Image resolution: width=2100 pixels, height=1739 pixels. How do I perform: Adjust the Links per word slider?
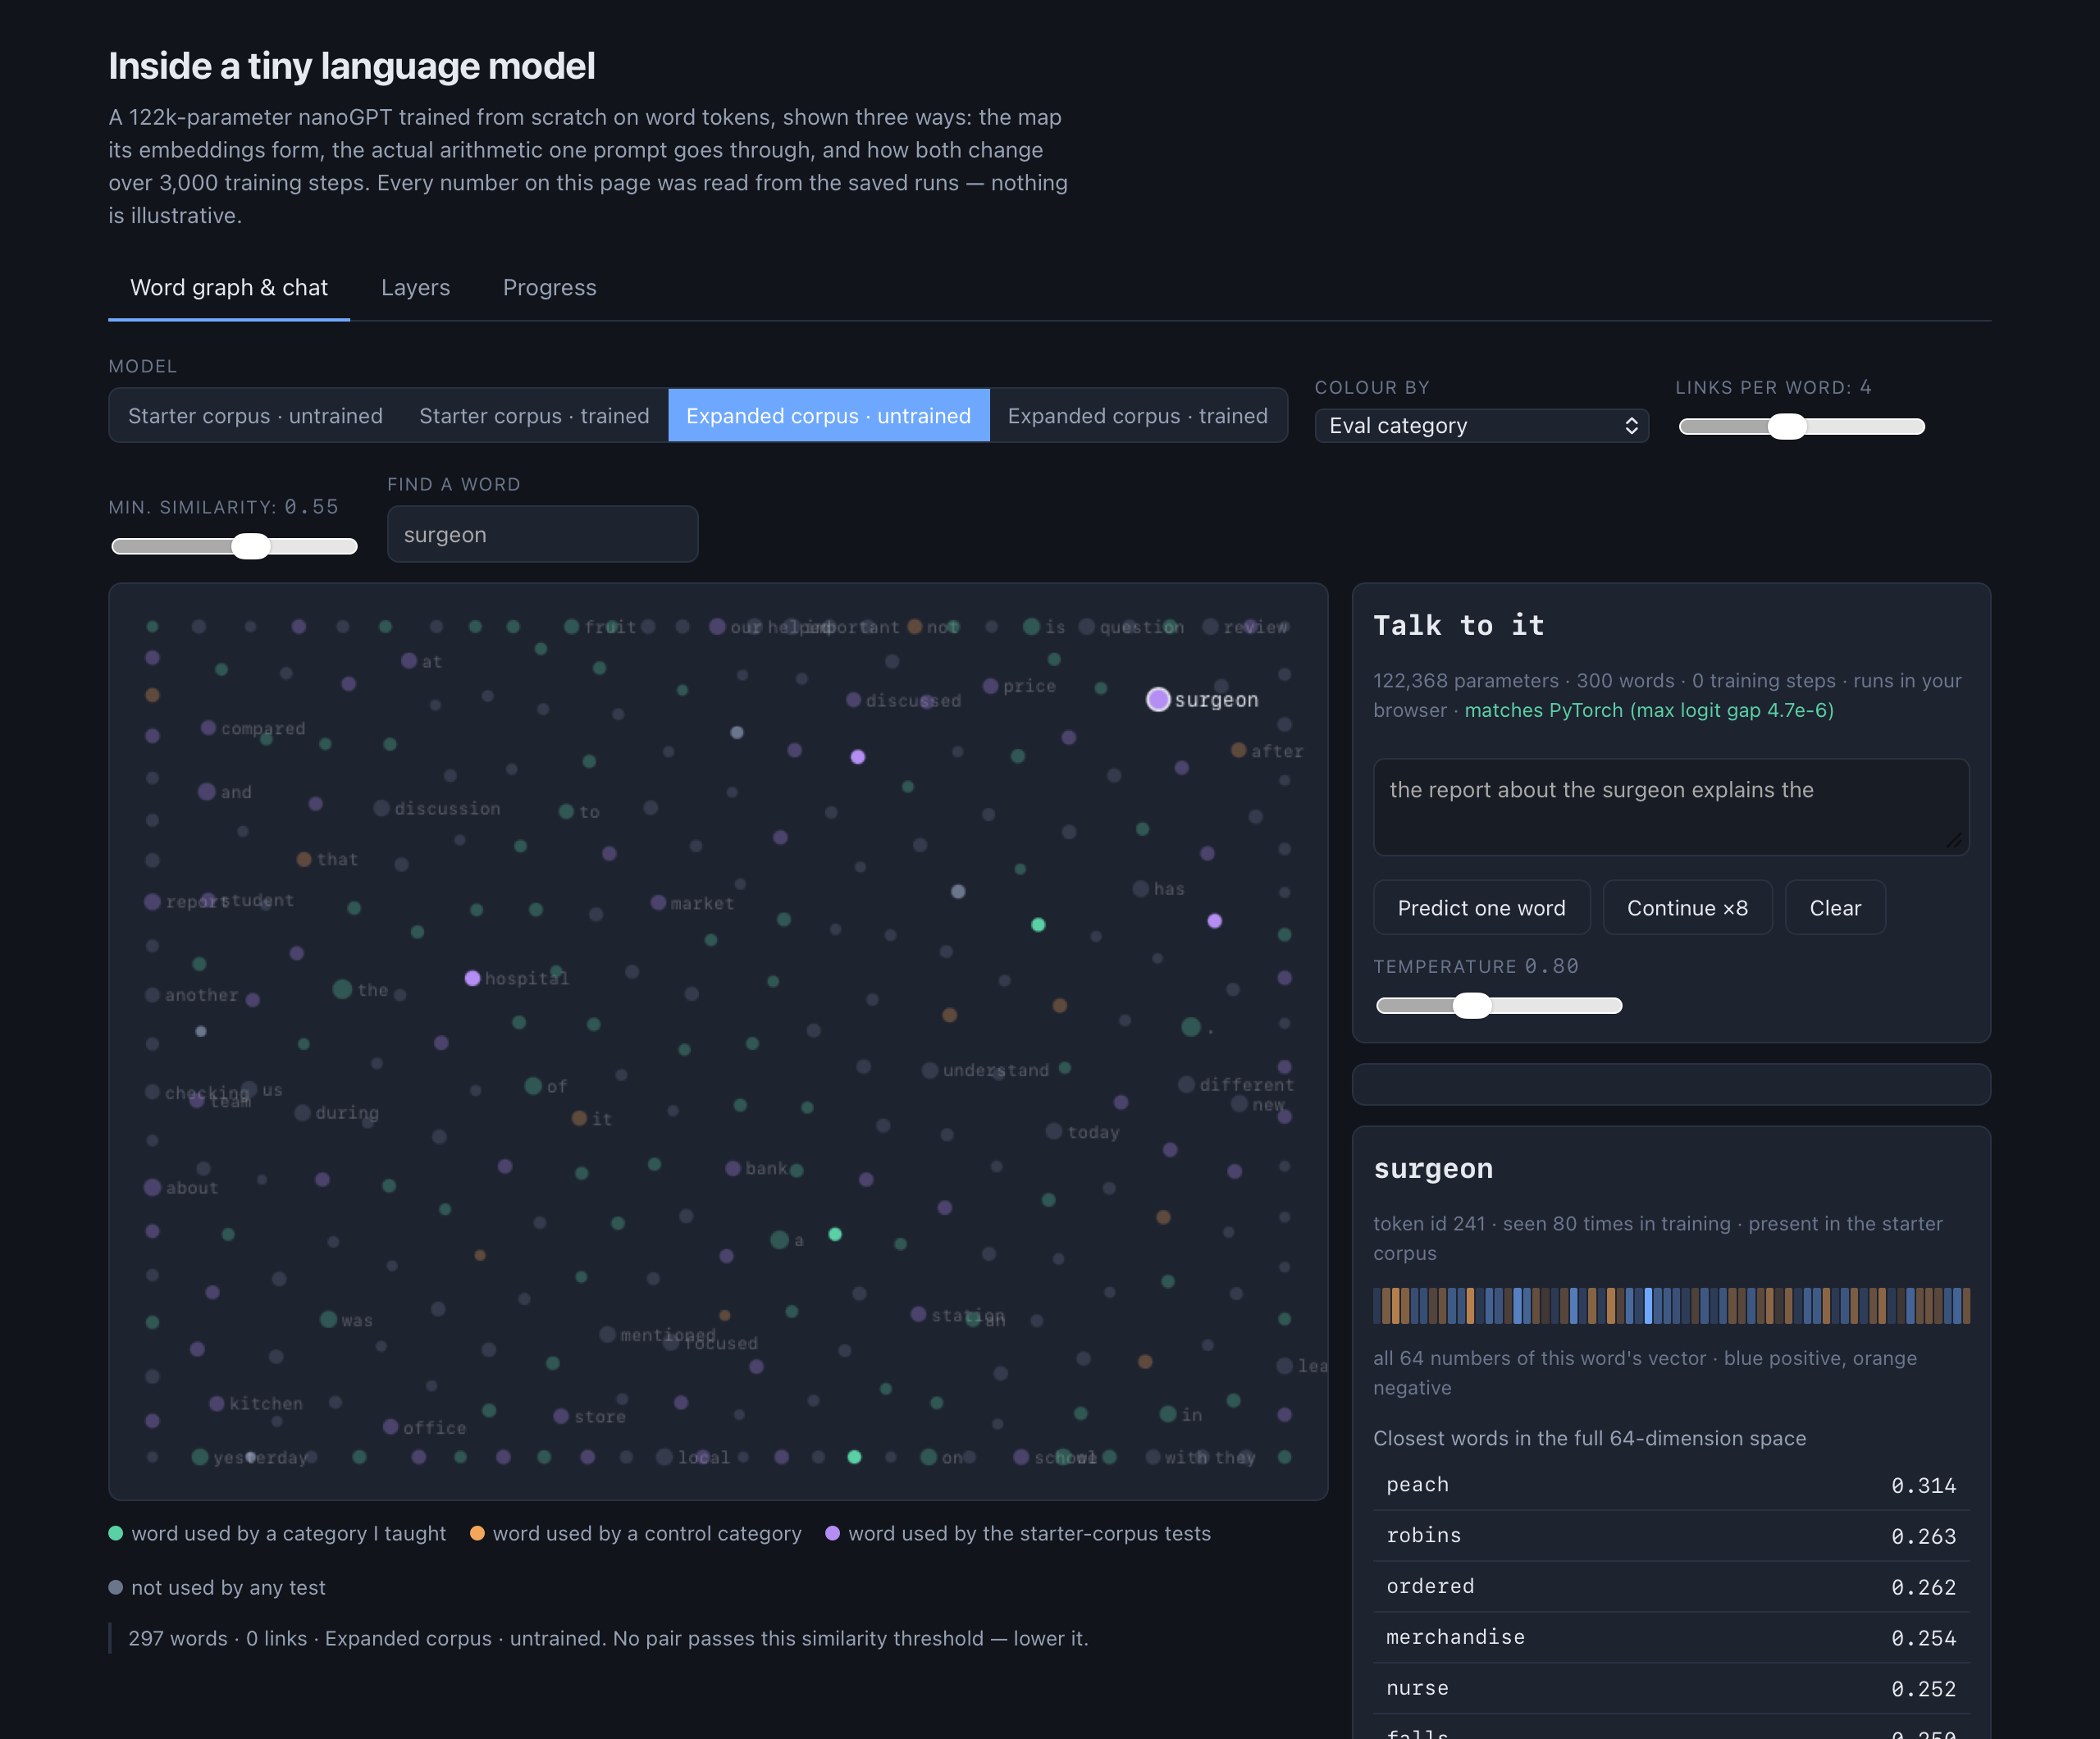point(1801,427)
